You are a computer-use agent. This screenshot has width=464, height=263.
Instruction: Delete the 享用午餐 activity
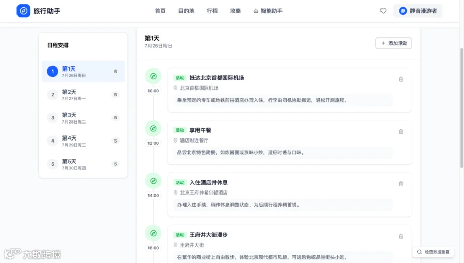pyautogui.click(x=401, y=132)
